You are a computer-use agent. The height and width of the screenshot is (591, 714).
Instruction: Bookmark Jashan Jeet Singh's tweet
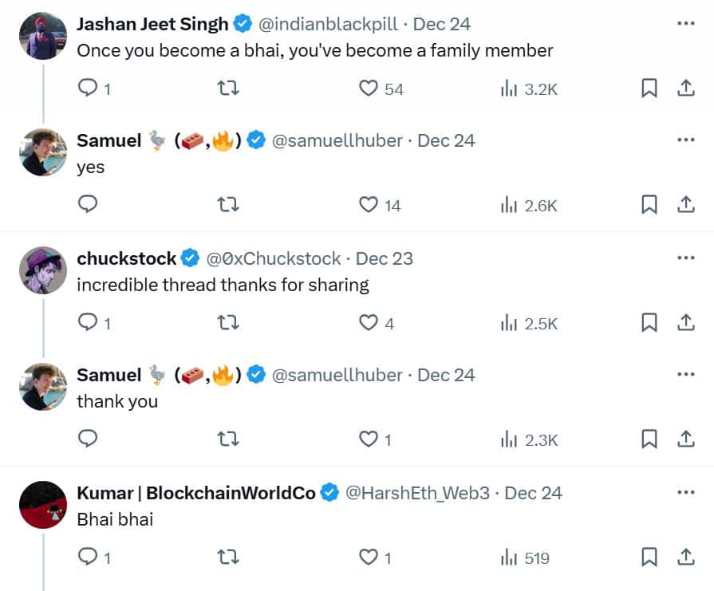649,89
